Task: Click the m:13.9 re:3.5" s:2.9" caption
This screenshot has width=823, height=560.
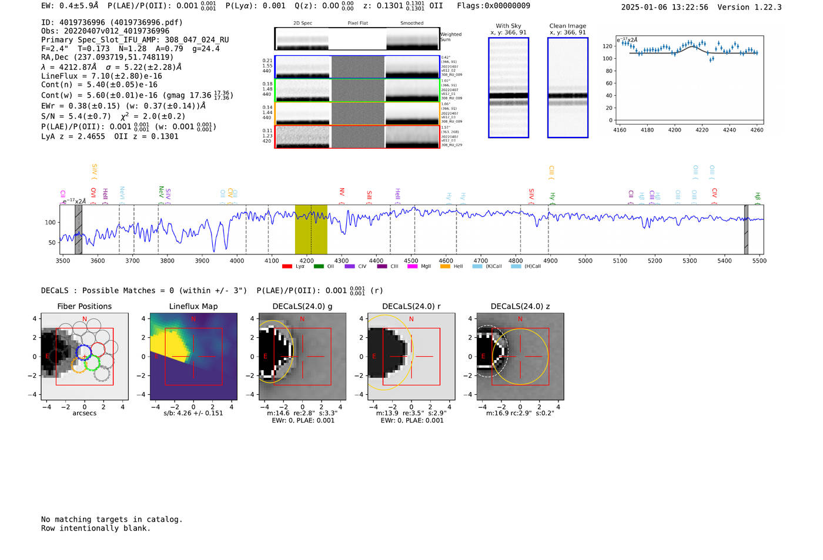Action: (411, 413)
